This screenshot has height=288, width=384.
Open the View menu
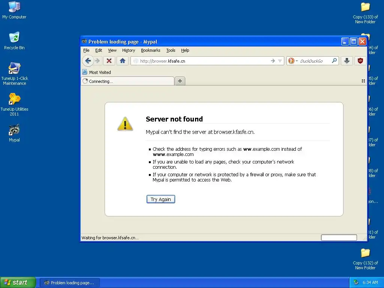[x=112, y=50]
